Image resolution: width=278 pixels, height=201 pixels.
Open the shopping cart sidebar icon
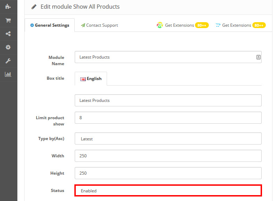(x=8, y=20)
